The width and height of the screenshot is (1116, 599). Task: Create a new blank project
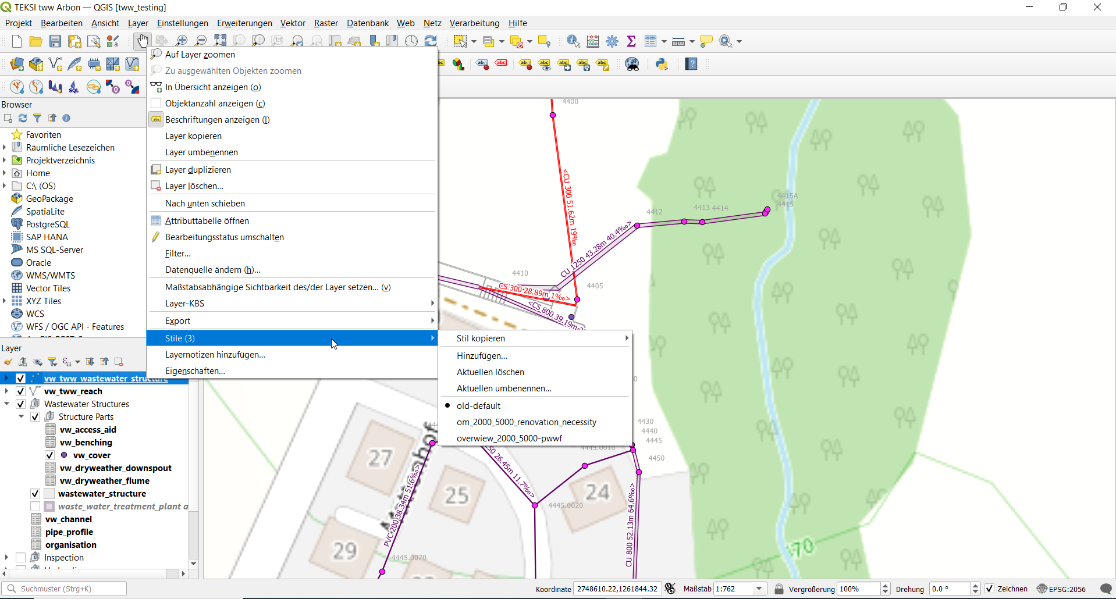point(17,41)
